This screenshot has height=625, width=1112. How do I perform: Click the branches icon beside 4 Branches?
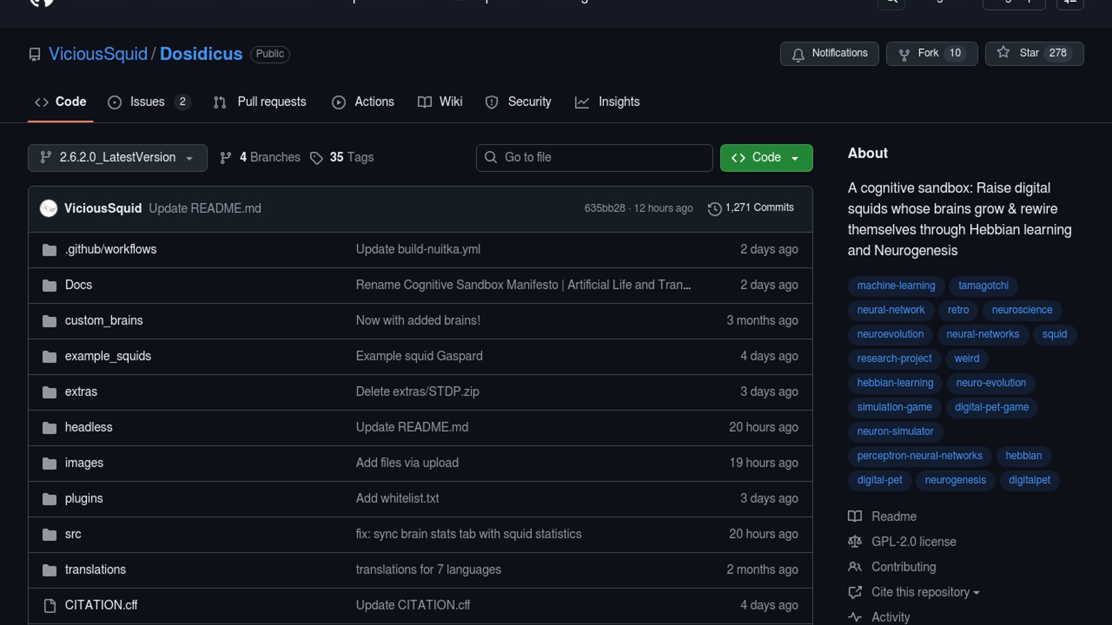[226, 158]
